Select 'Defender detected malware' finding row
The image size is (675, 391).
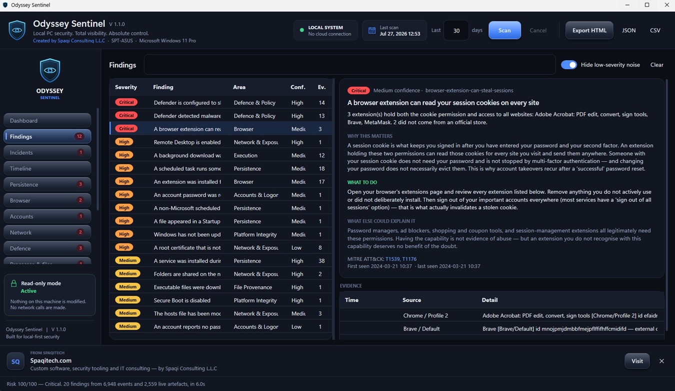pos(220,116)
